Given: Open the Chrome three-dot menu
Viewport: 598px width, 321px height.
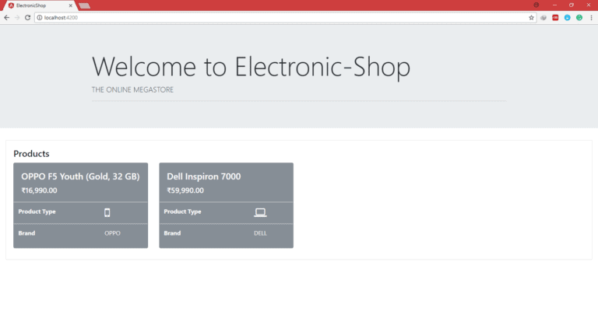Looking at the screenshot, I should 591,18.
